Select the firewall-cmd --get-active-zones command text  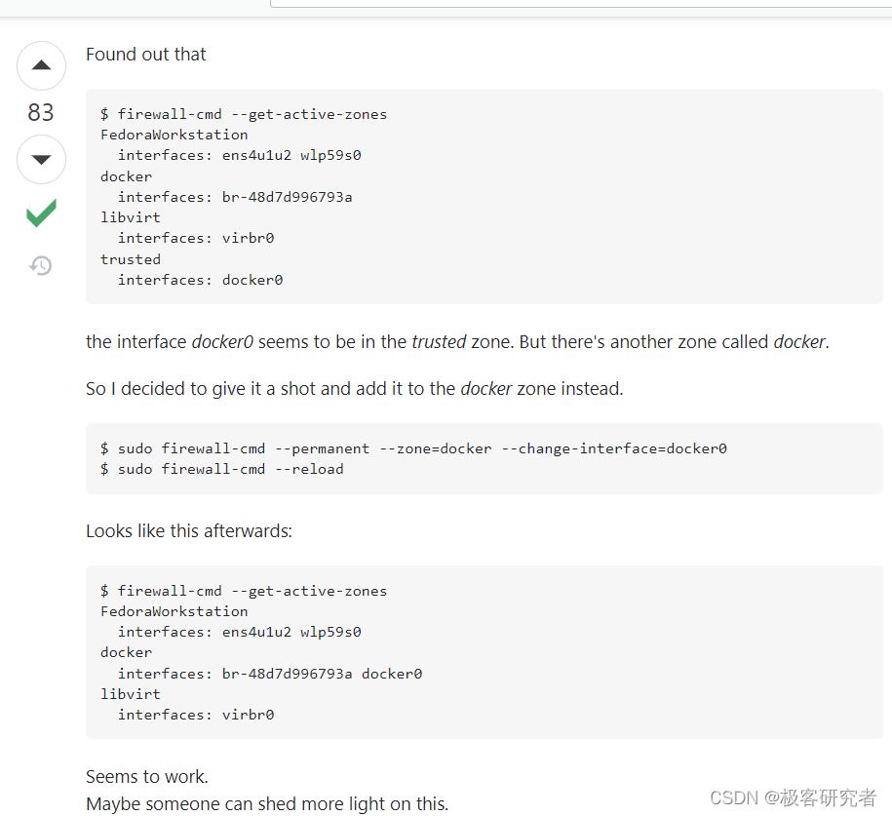pos(244,113)
